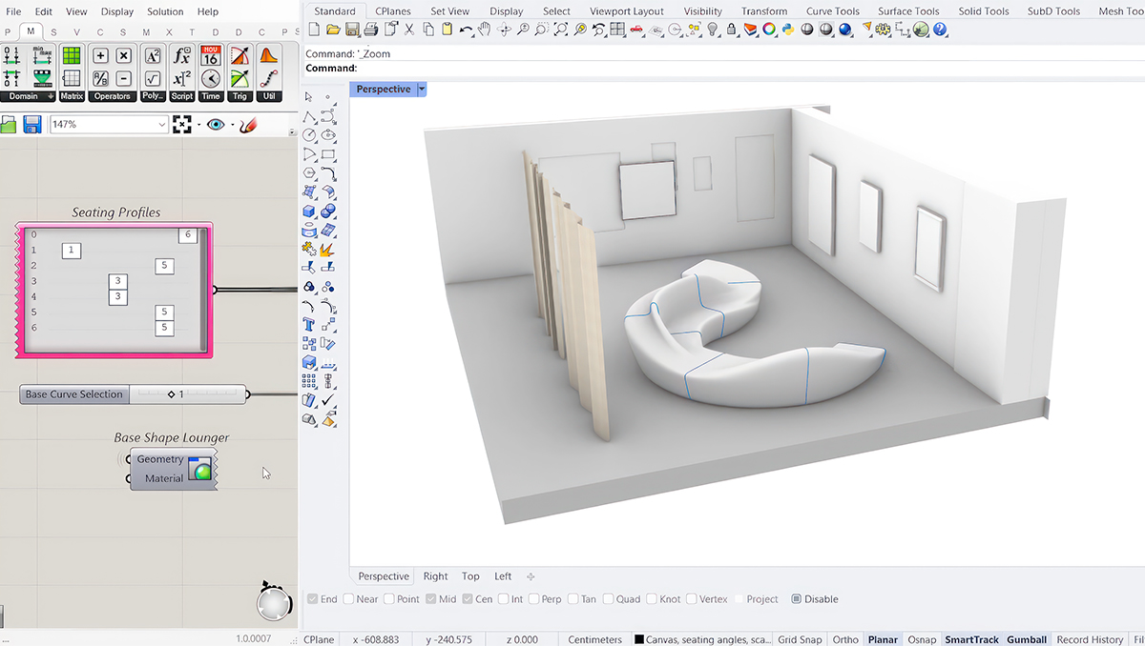Click the Python script editor icon
The image size is (1145, 646).
tap(787, 30)
